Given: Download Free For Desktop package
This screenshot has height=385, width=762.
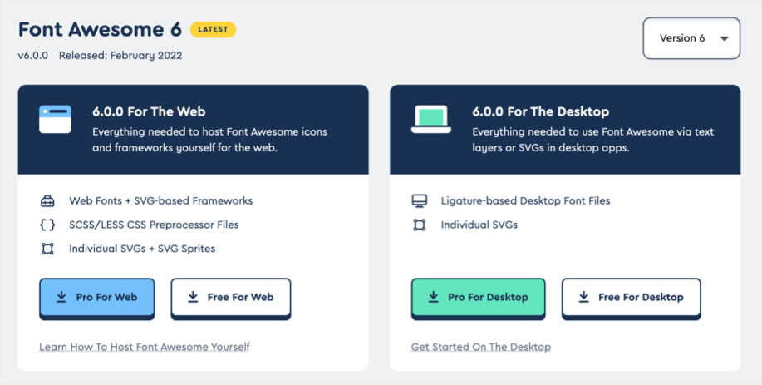Looking at the screenshot, I should pos(631,298).
